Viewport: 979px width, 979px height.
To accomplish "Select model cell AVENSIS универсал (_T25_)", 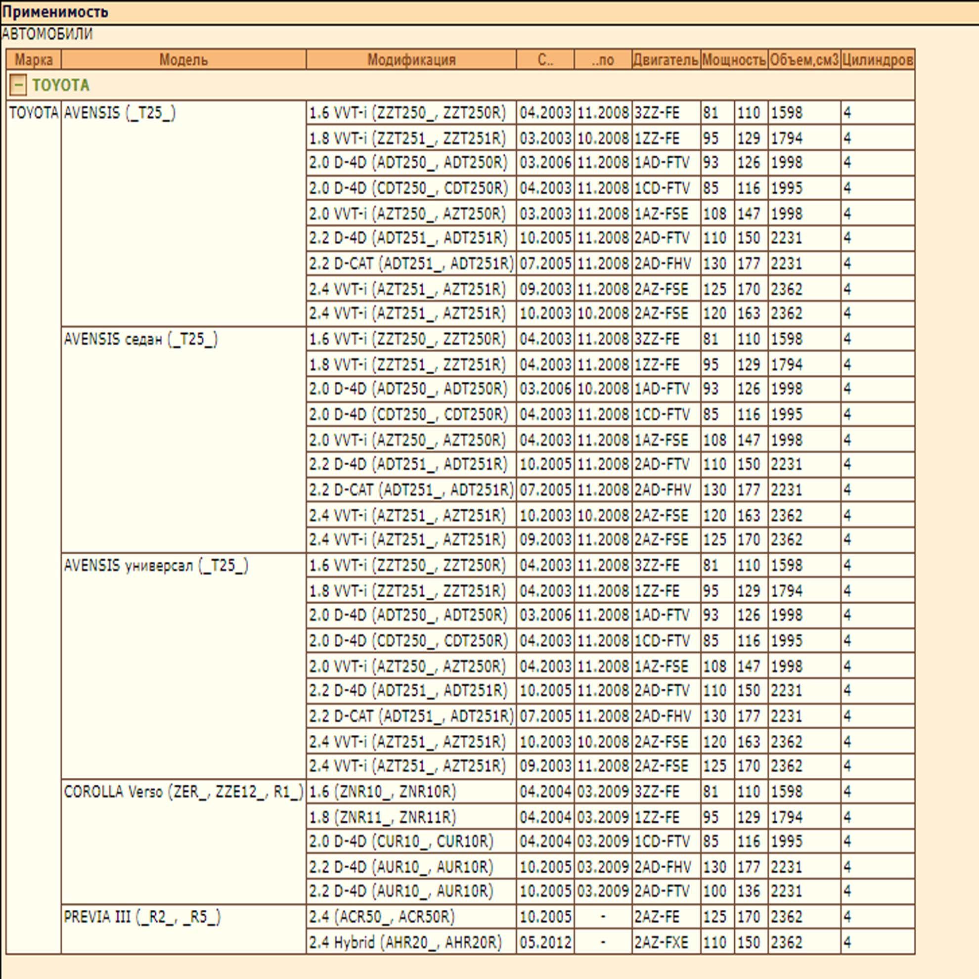I will [183, 667].
